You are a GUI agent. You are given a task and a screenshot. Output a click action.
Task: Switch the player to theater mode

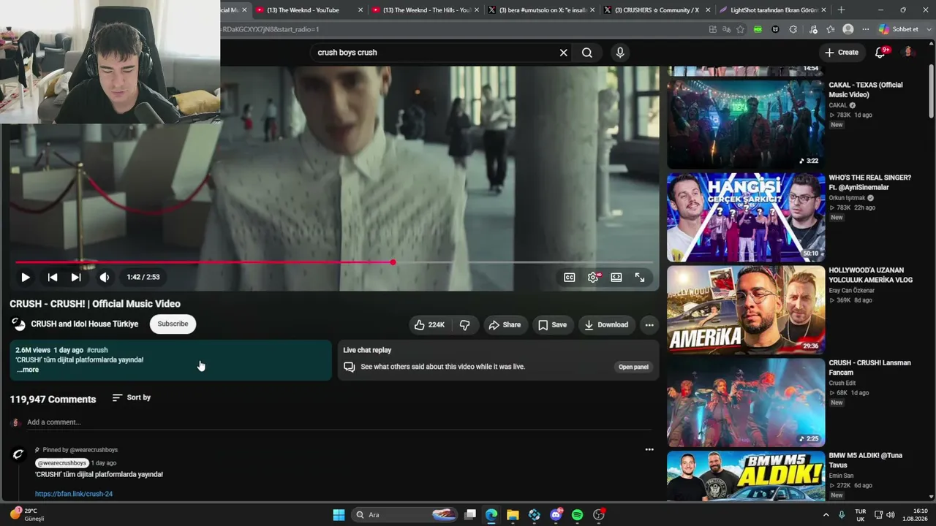pyautogui.click(x=616, y=278)
